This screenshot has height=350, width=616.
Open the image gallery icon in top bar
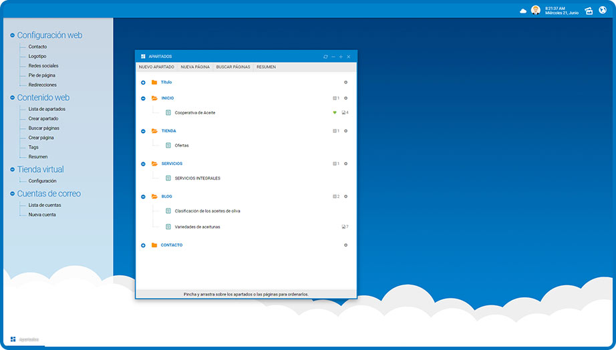(x=589, y=11)
